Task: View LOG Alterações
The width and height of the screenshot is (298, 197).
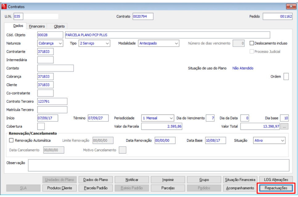Action: [x=276, y=179]
